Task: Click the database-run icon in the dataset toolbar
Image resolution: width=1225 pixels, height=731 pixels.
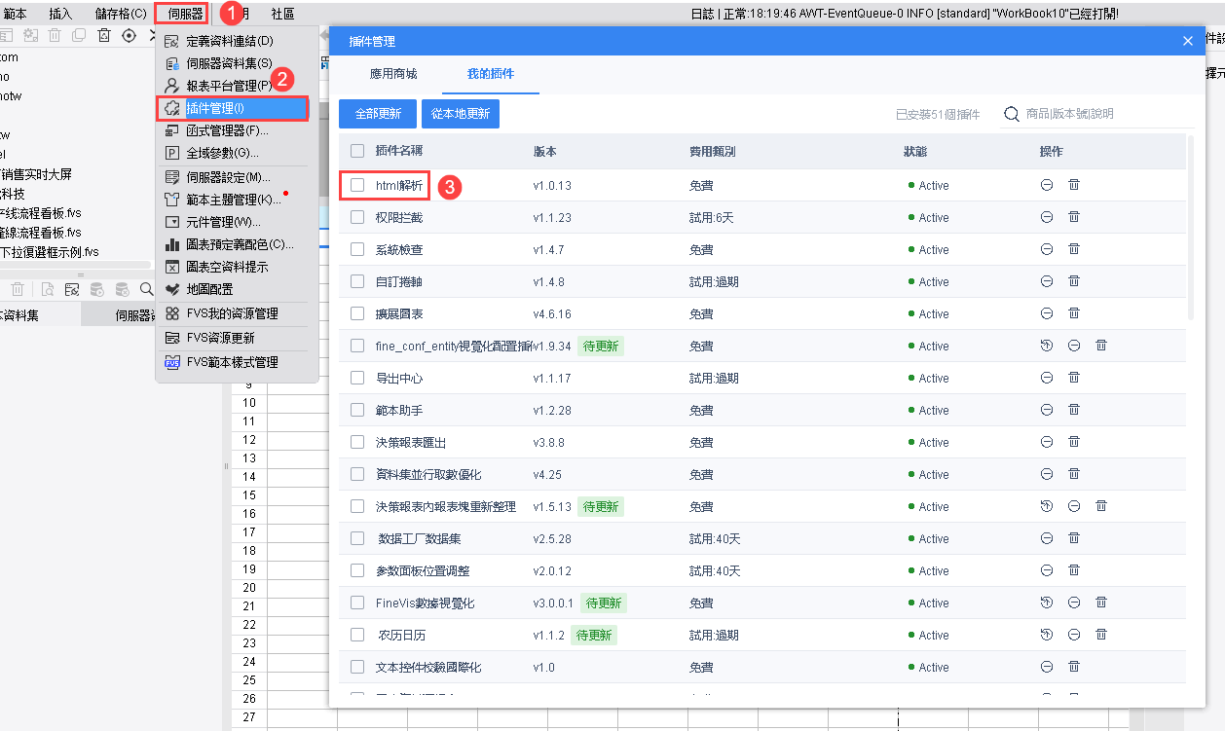Action: pyautogui.click(x=95, y=289)
